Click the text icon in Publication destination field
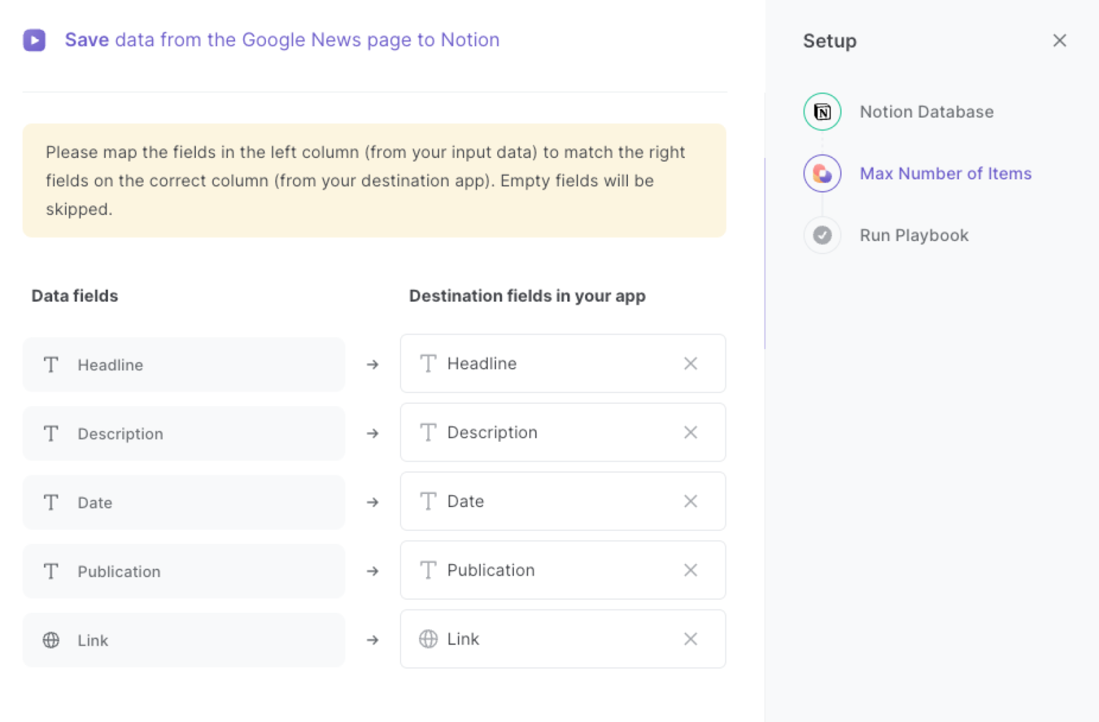Viewport: 1099px width, 722px height. (428, 570)
